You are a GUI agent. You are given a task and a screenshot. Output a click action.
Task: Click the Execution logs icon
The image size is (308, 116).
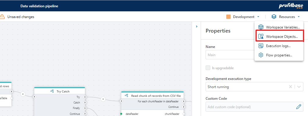coord(261,46)
